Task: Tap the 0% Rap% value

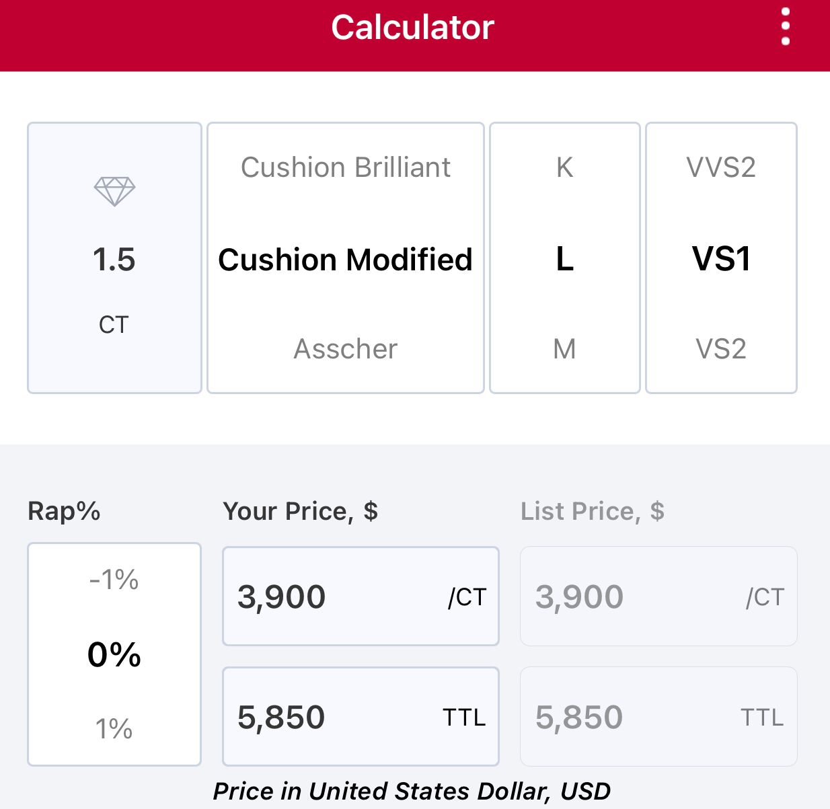Action: [114, 655]
